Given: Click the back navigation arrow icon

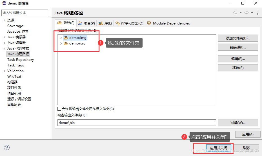Looking at the screenshot, I should pos(235,13).
